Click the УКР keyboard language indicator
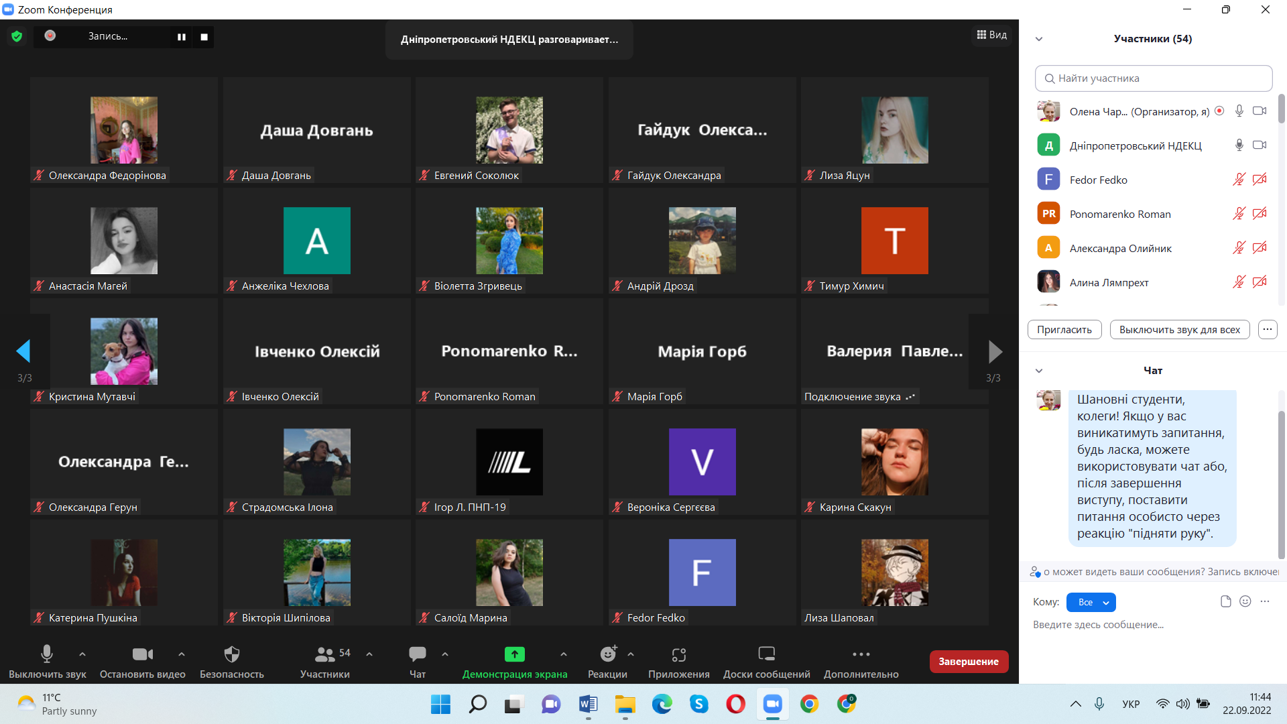 pyautogui.click(x=1131, y=704)
